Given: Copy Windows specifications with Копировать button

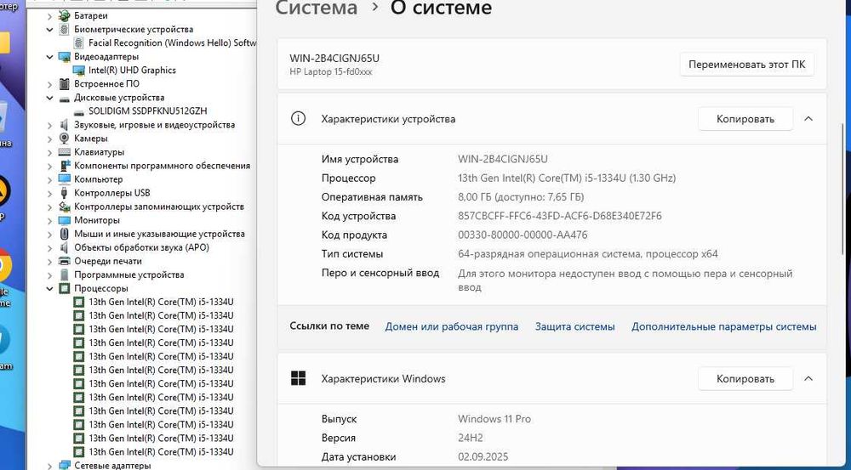Looking at the screenshot, I should (x=745, y=378).
